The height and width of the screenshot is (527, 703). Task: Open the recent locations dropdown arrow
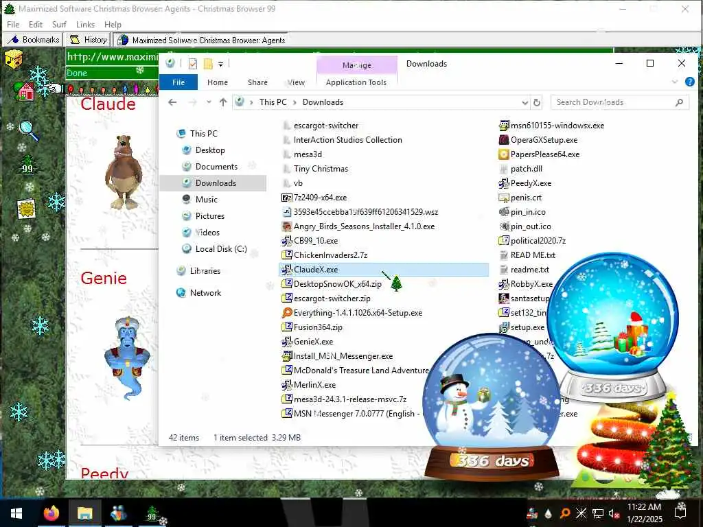tap(209, 102)
